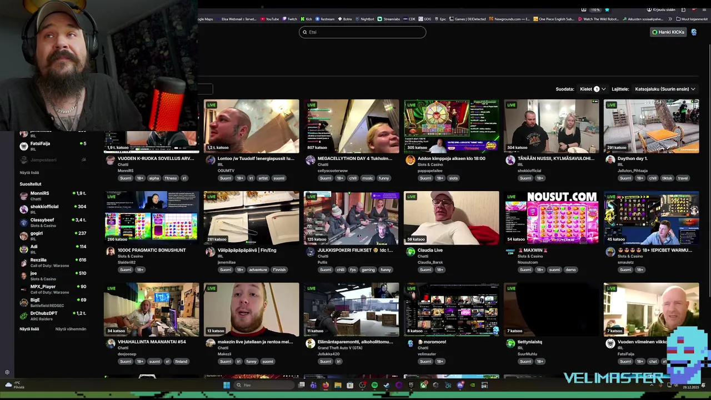Click the browser 110 % zoom indicator
The height and width of the screenshot is (400, 711).
click(x=595, y=9)
